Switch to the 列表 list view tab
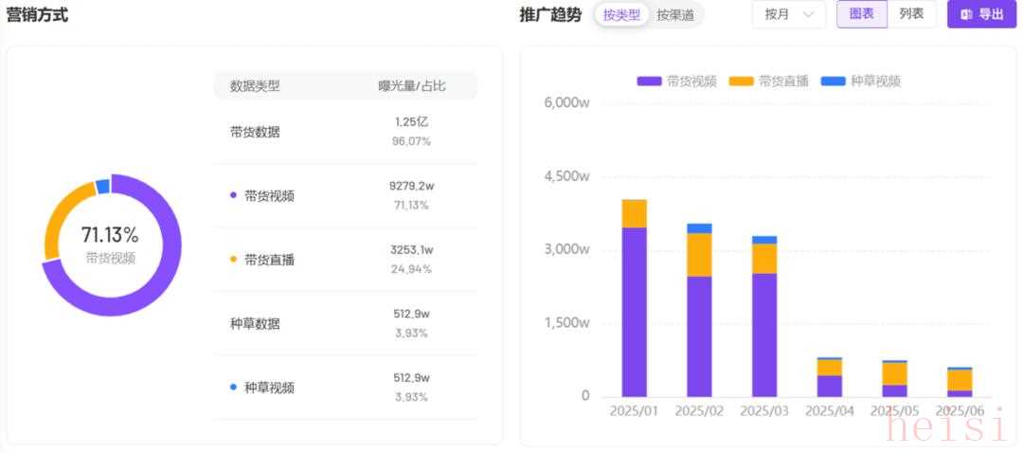Image resolution: width=1023 pixels, height=453 pixels. [911, 14]
